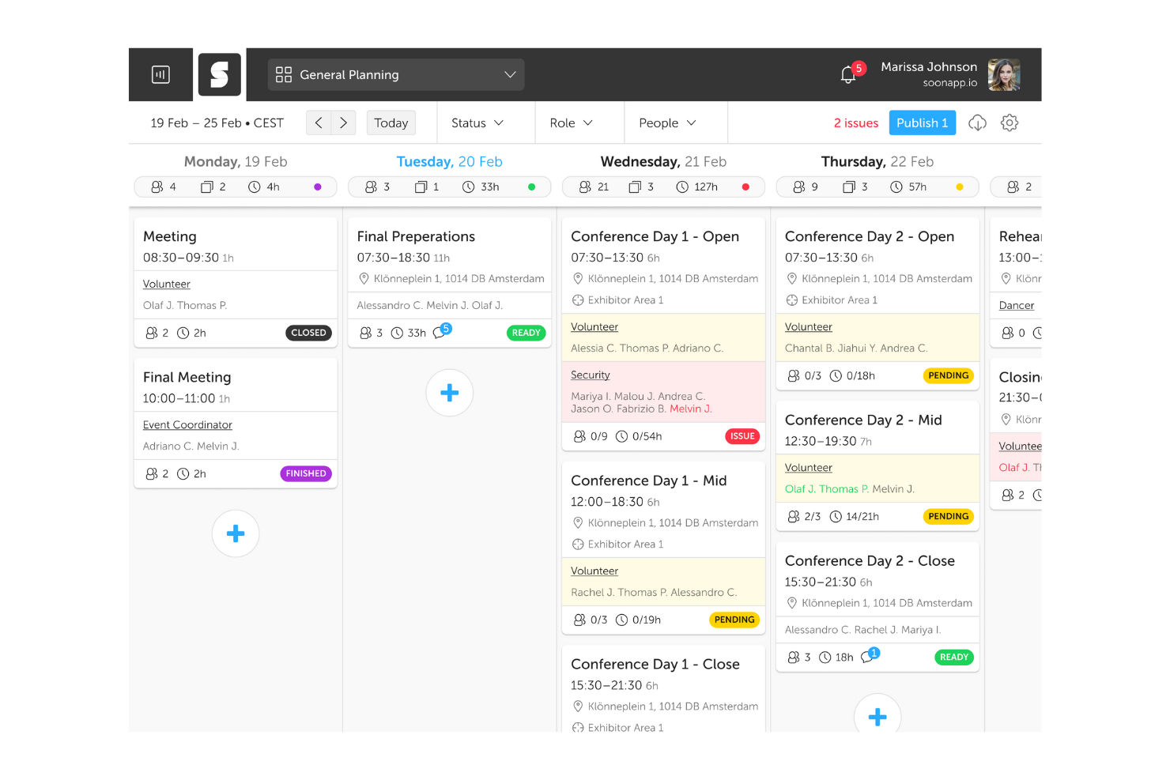Open the settings gear
This screenshot has width=1170, height=780.
(x=1010, y=122)
